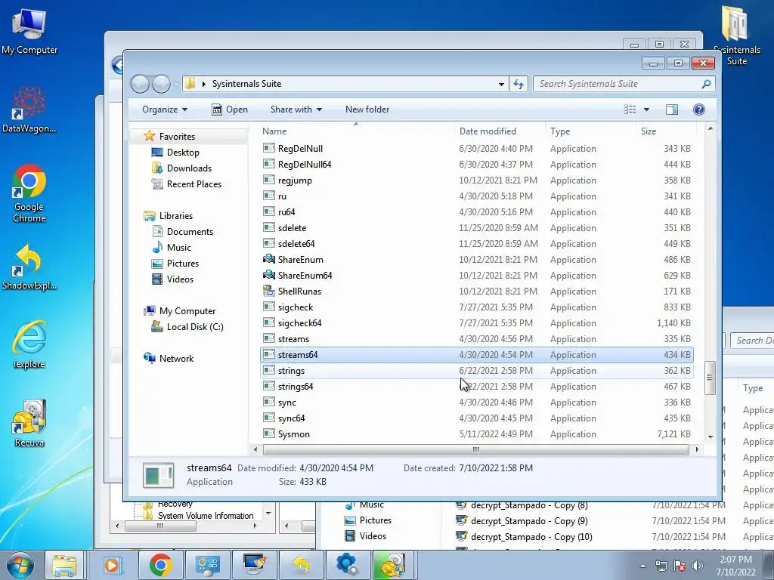Open Windows Explorer from the taskbar
774x580 pixels.
coord(65,565)
